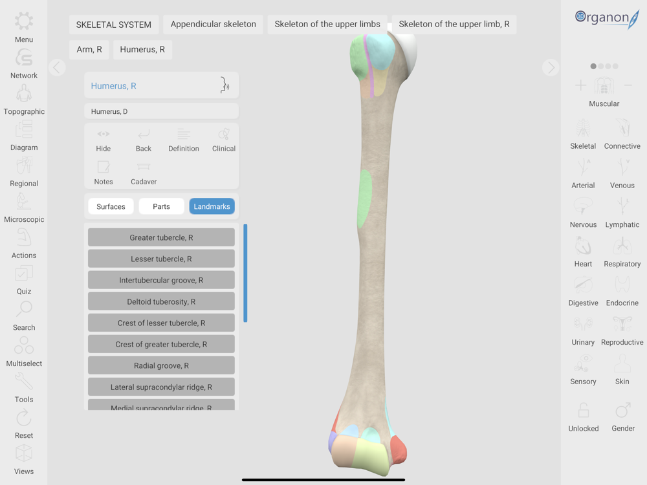Open the SKELETAL SYSTEM breadcrumb
Screen dimensions: 647x485
click(114, 25)
